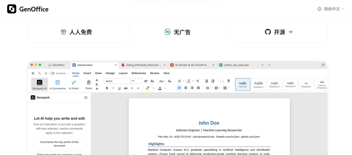Open the Design ribbon tab
Screen dimensions: 352x155
tap(110, 73)
